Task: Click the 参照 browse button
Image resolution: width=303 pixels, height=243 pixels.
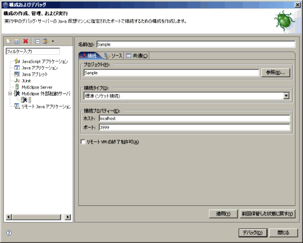Action: point(275,73)
